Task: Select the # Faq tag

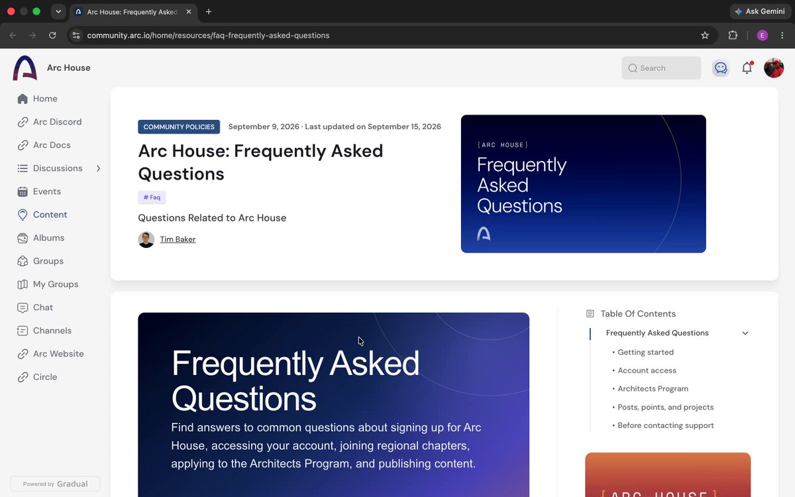Action: (152, 197)
